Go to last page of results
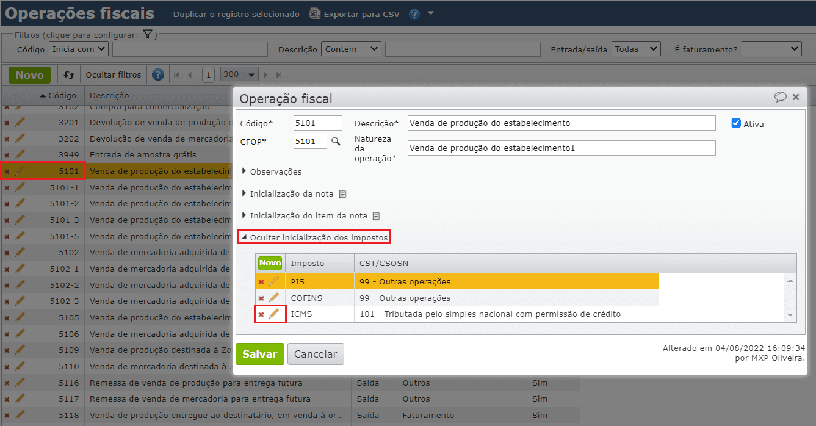 tap(279, 75)
